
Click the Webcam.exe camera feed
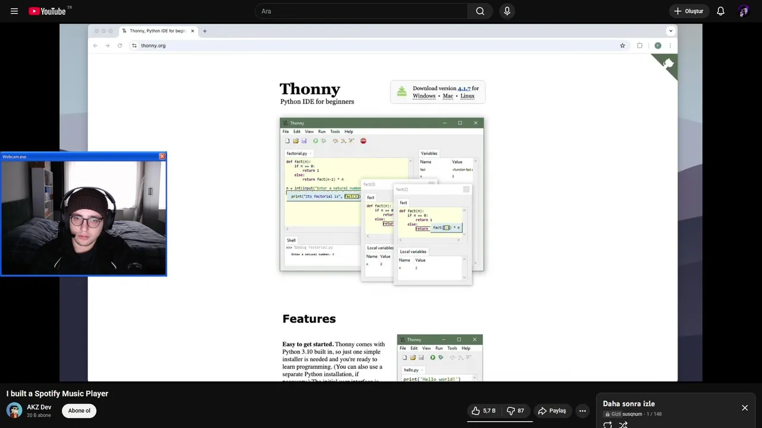point(83,218)
